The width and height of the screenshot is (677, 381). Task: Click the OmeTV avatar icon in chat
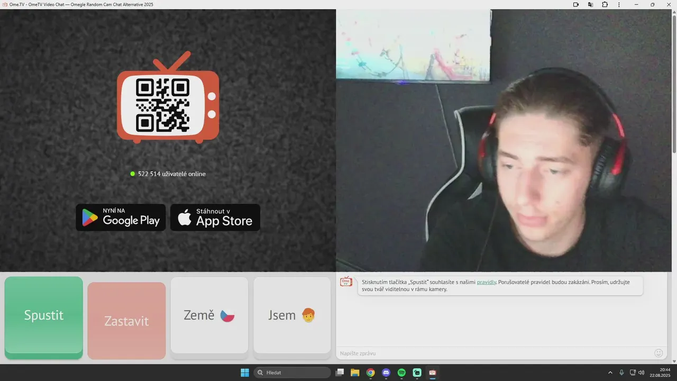[346, 282]
